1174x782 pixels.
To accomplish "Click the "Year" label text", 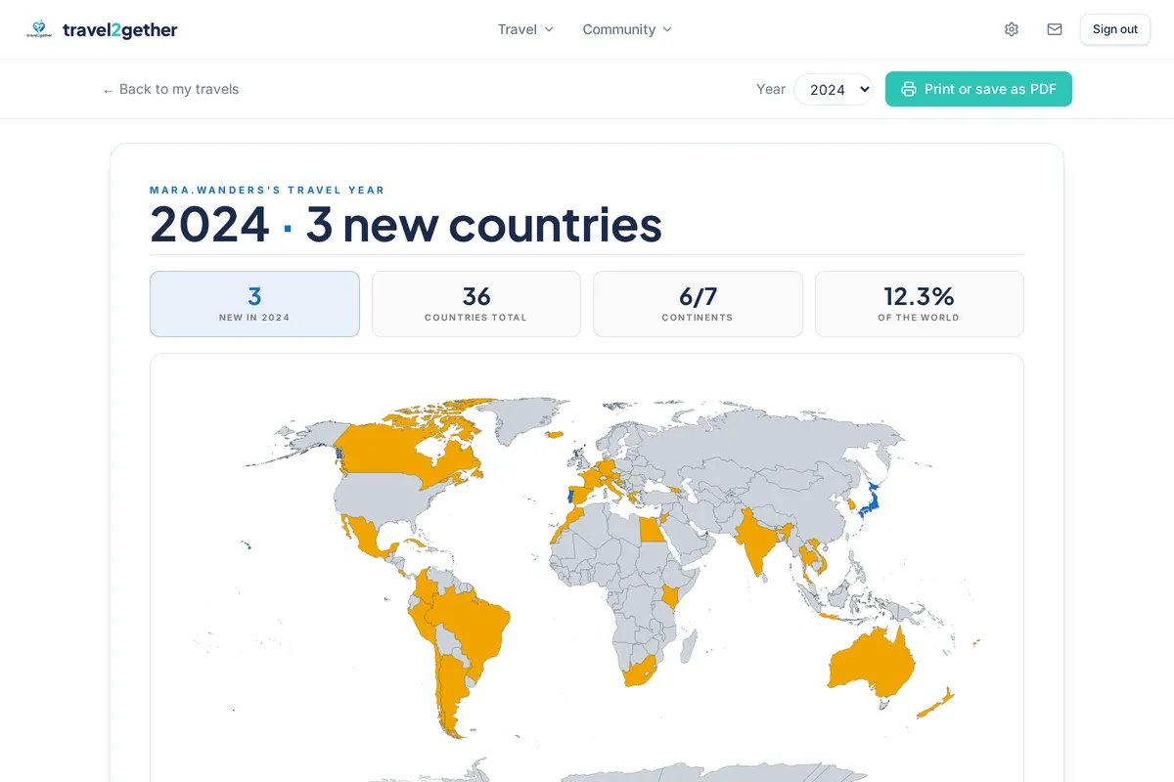I will pyautogui.click(x=771, y=89).
